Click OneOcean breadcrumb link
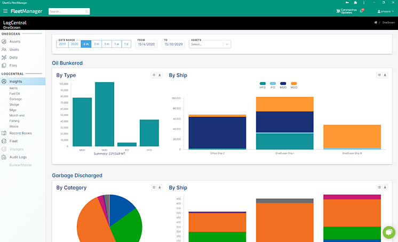The height and width of the screenshot is (242, 398). [x=388, y=22]
